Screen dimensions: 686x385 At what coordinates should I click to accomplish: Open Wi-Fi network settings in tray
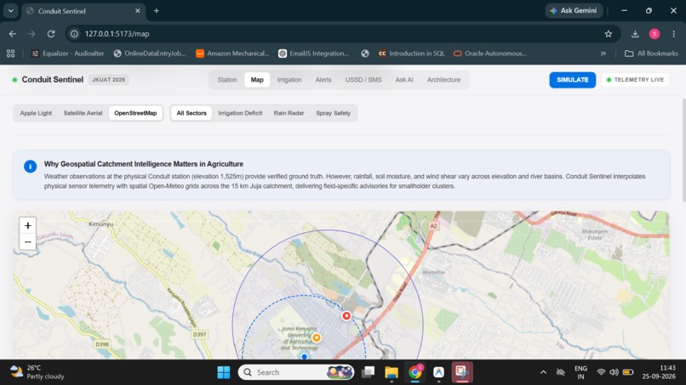click(x=601, y=372)
